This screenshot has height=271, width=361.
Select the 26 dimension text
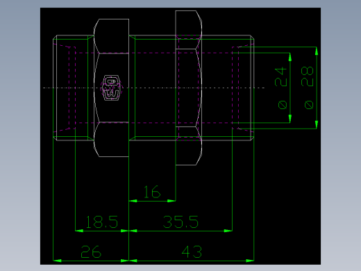pos(91,252)
